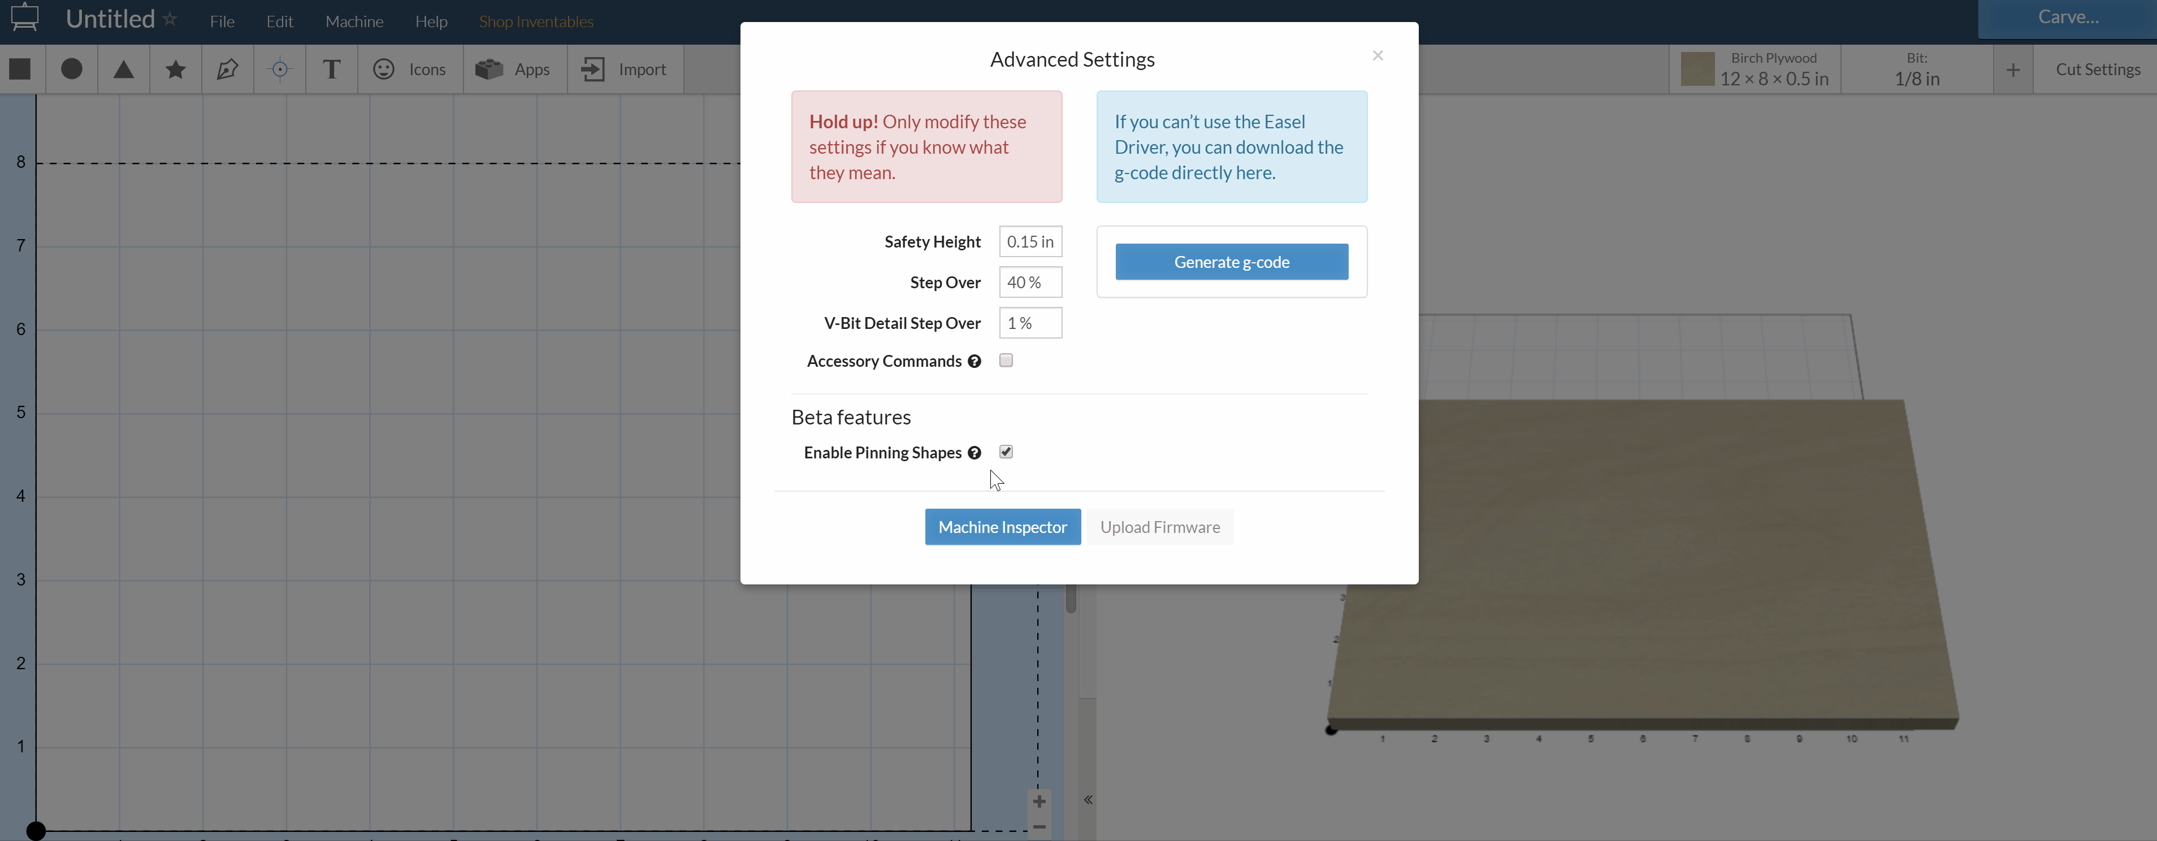Screen dimensions: 2157x841
Task: Select the Text tool
Action: tap(332, 70)
